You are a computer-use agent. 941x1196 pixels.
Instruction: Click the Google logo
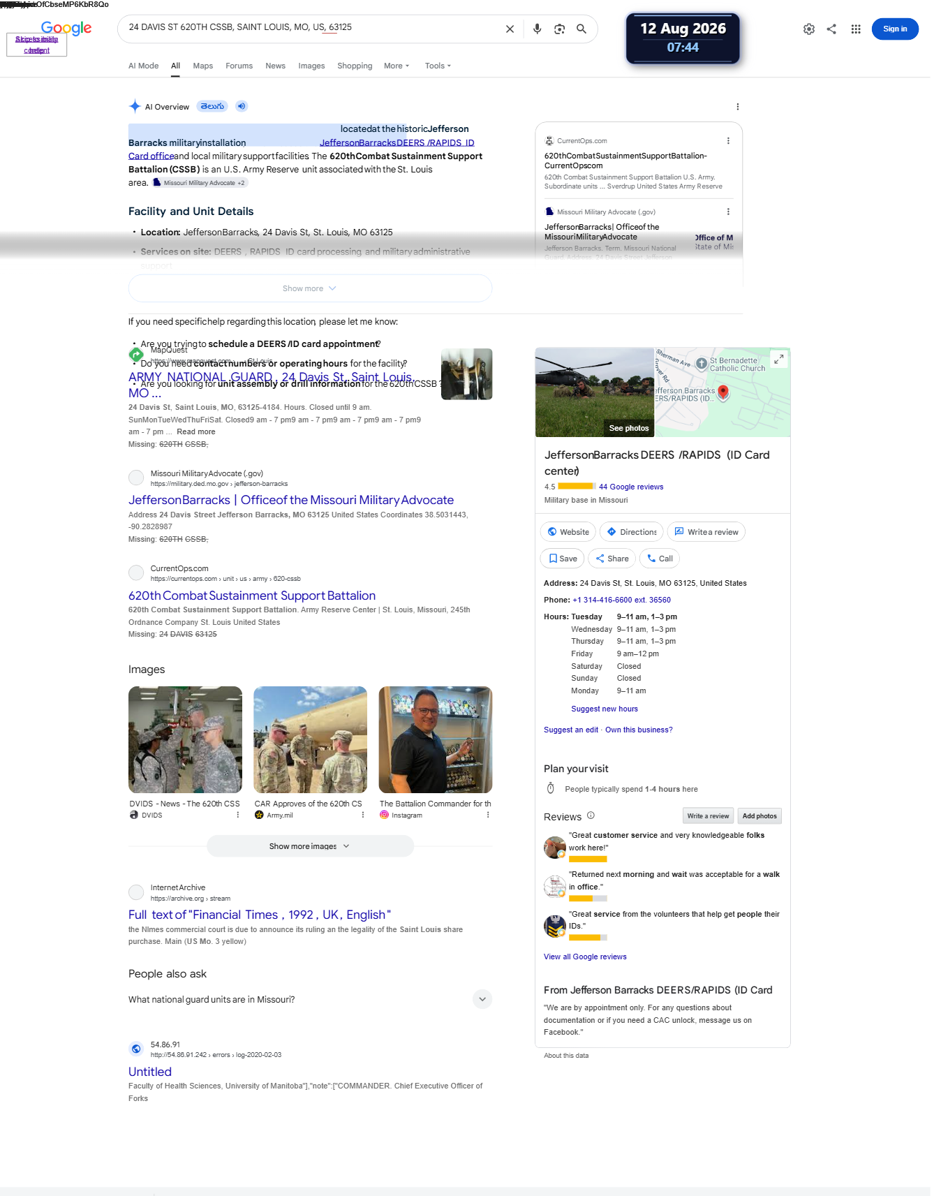(x=66, y=28)
